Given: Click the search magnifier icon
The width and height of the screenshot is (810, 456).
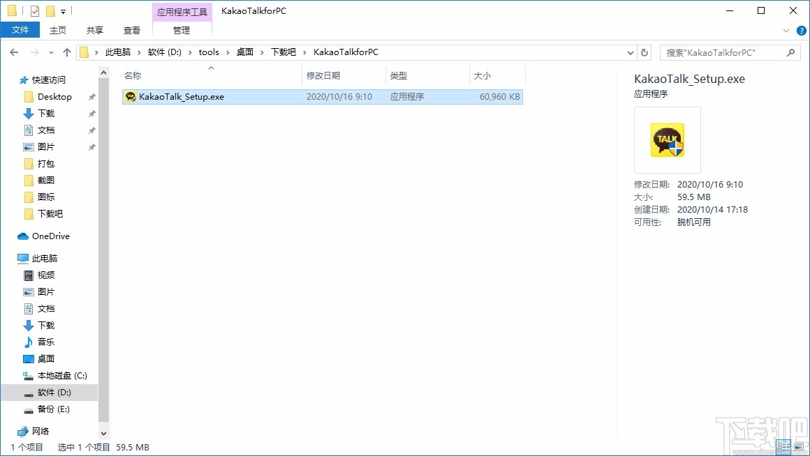Looking at the screenshot, I should 790,52.
